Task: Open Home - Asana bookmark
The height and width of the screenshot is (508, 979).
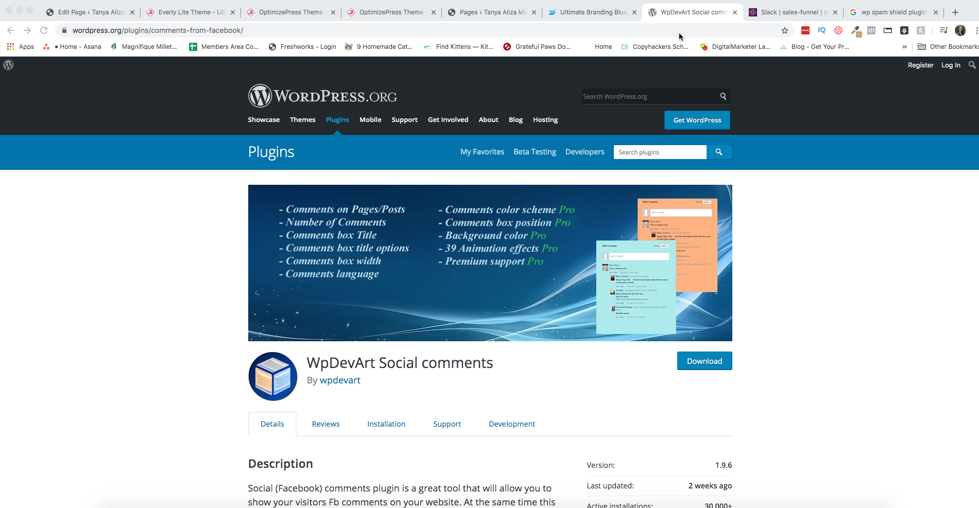Action: pyautogui.click(x=73, y=47)
